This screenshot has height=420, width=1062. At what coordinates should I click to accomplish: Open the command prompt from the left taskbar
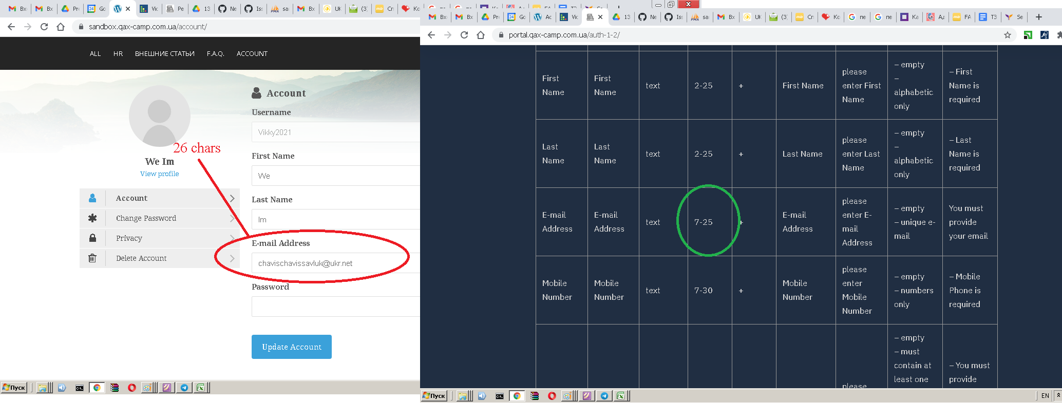(80, 388)
